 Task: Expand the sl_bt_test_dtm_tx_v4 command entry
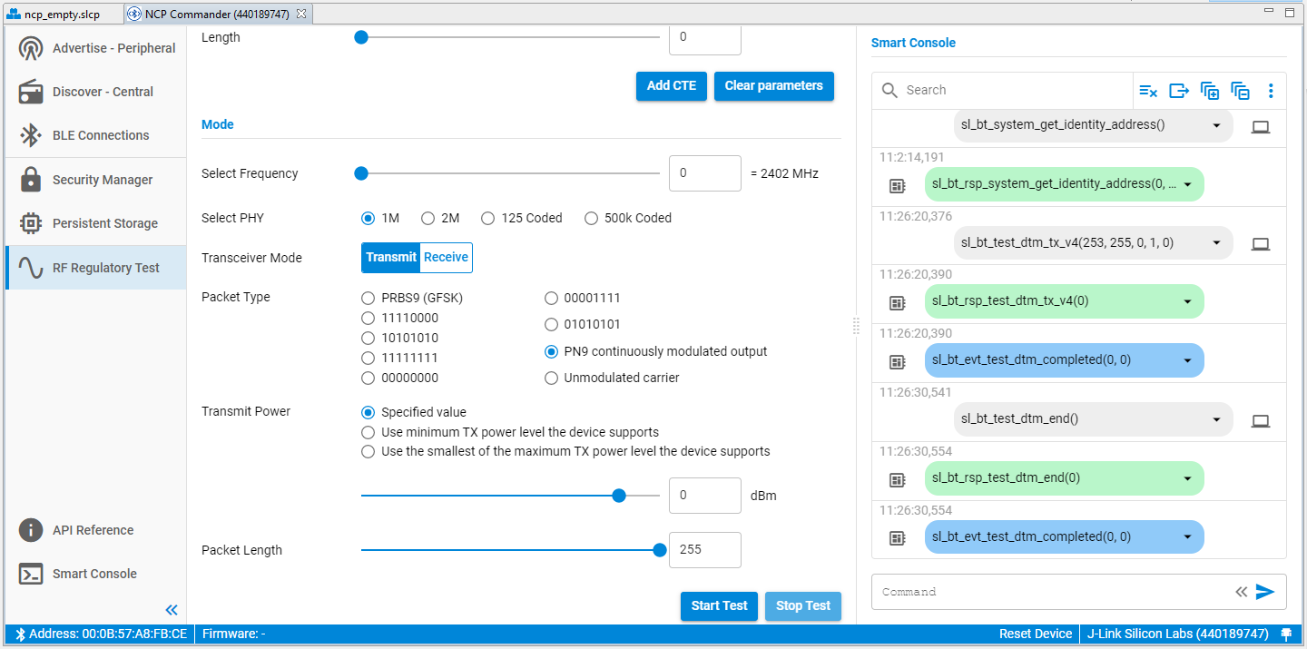(1216, 243)
